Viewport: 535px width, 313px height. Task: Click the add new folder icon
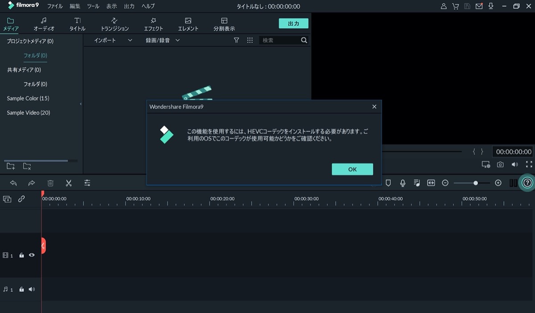tap(11, 166)
